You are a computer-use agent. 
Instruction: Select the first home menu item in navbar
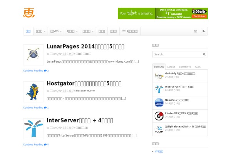coord(28,31)
